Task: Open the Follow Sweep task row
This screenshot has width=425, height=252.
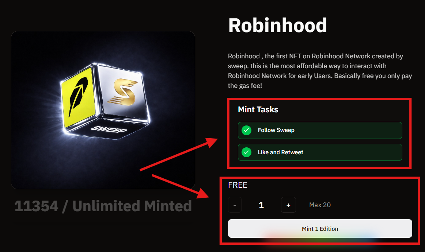Action: pyautogui.click(x=320, y=130)
